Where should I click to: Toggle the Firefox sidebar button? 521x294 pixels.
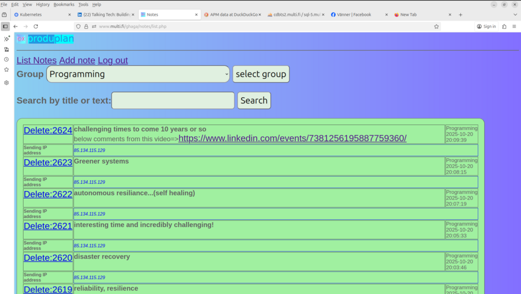pyautogui.click(x=6, y=26)
